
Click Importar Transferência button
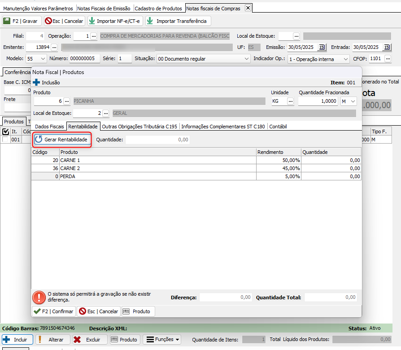(178, 21)
